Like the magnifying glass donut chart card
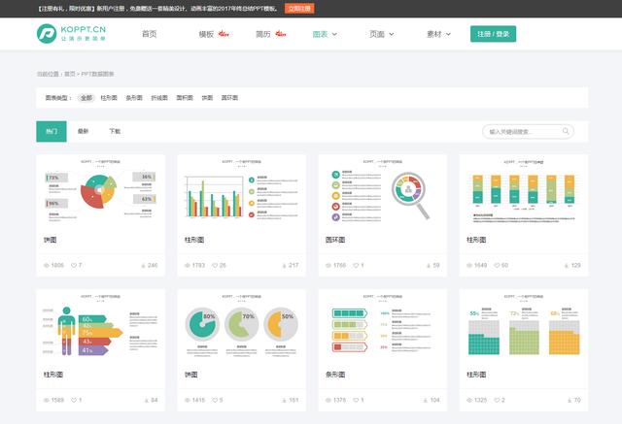Screen dimensions: 622x424 pos(357,265)
